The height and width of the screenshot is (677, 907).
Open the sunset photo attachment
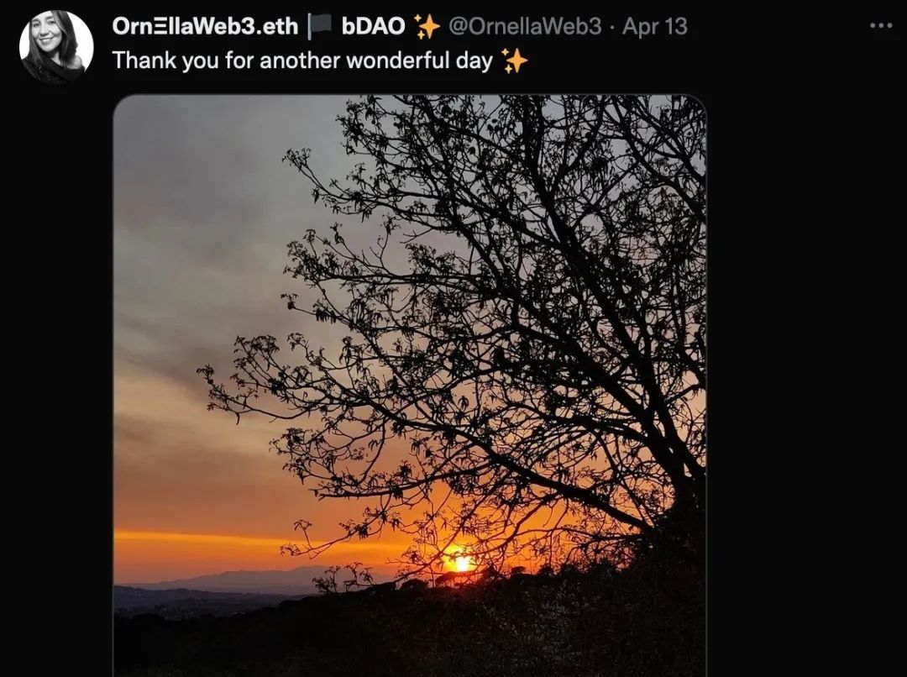[410, 386]
